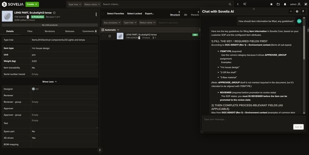Open chat help question mark icon
This screenshot has width=309, height=155.
[297, 11]
